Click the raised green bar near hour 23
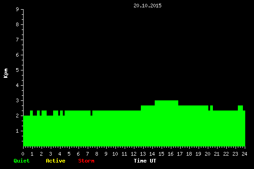 (241, 108)
